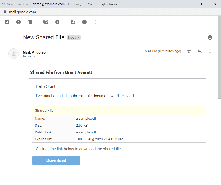Image resolution: width=221 pixels, height=185 pixels.
Task: Report email as spam
Action: (19, 22)
